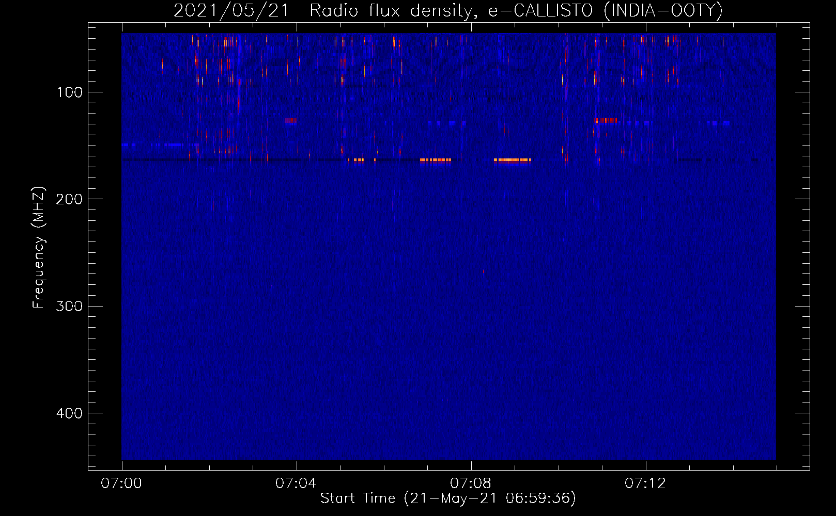
Task: Click the 07:00 time tick label
Action: tap(121, 483)
